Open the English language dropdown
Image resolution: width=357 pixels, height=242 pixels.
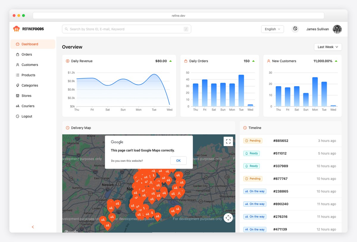coord(273,29)
